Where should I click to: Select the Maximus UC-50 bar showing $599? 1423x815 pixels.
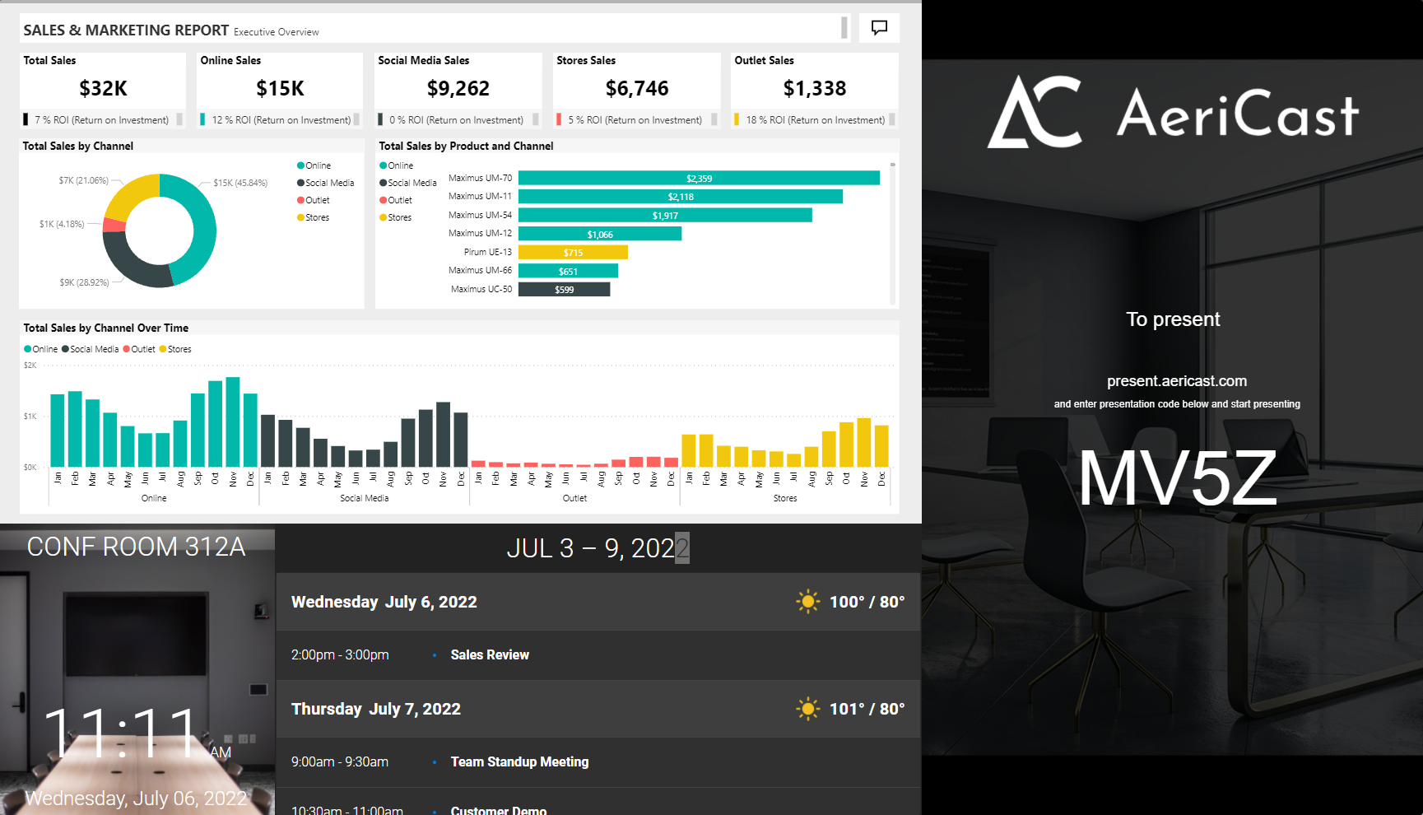564,289
